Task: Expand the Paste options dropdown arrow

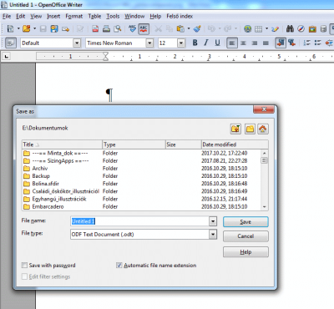Action: coord(189,28)
